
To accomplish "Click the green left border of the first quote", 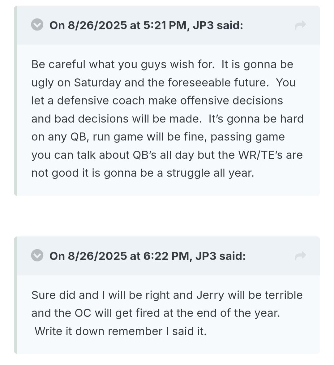I will pyautogui.click(x=15, y=101).
